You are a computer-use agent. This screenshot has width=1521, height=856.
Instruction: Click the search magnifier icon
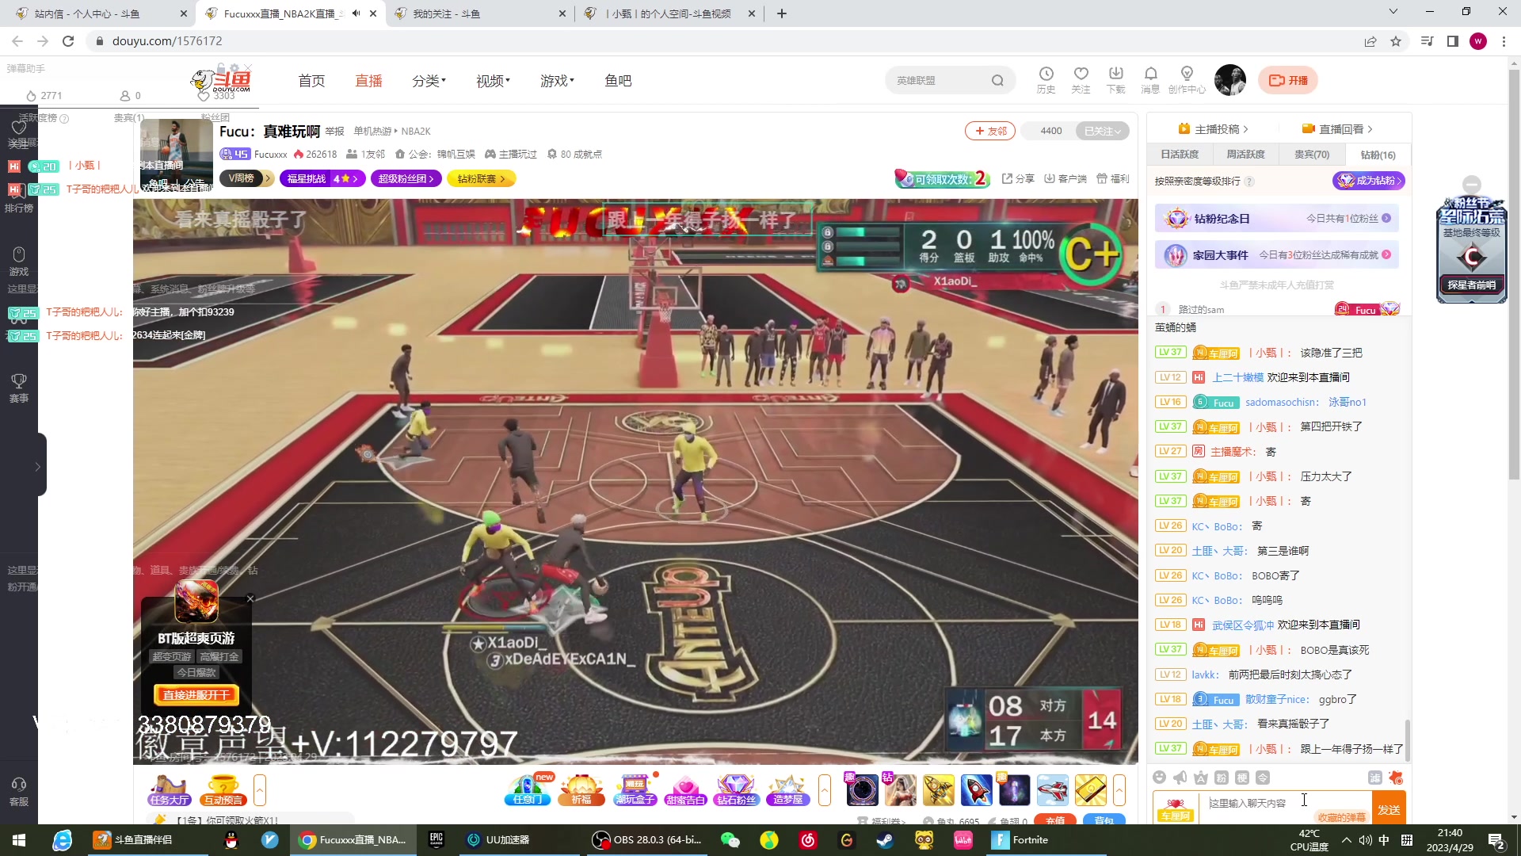coord(997,81)
